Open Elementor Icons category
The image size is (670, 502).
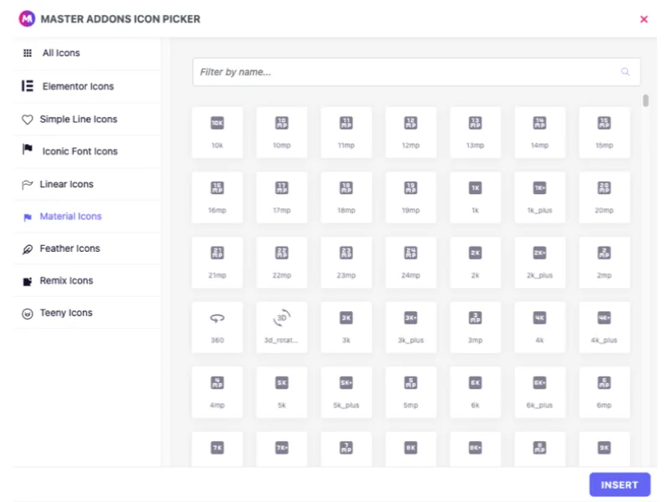[87, 86]
